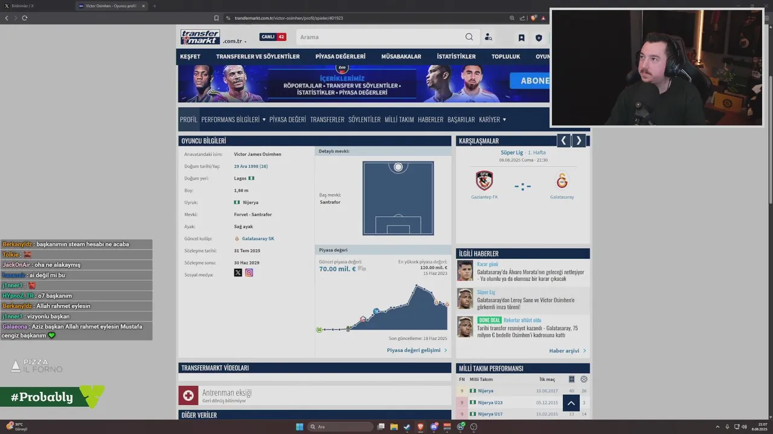The image size is (773, 434).
Task: Click the browser back arrow
Action: coord(7,18)
